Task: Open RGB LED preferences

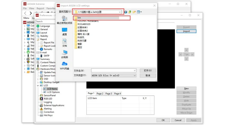Action: tap(48, 99)
